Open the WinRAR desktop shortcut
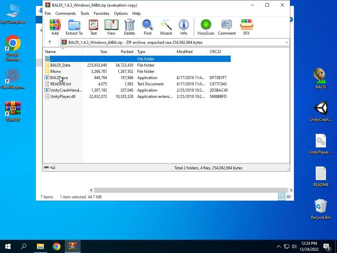The width and height of the screenshot is (337, 253). (13, 111)
